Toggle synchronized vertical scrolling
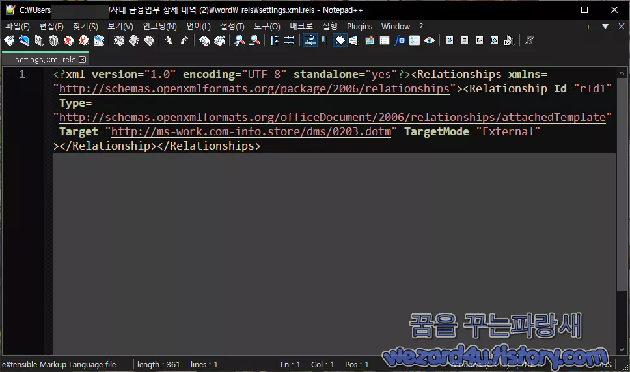630x372 pixels. point(275,40)
